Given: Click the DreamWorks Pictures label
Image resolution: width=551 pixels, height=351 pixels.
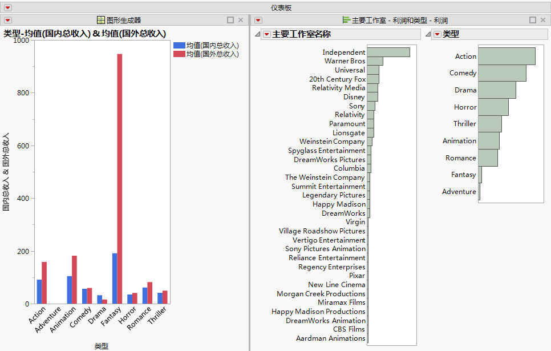Looking at the screenshot, I should click(330, 160).
